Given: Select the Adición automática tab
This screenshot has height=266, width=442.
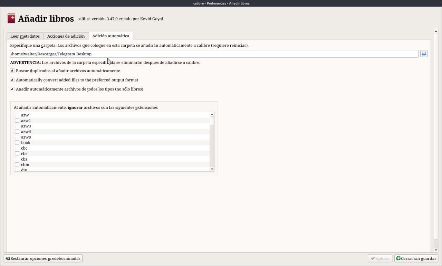Looking at the screenshot, I should 111,36.
